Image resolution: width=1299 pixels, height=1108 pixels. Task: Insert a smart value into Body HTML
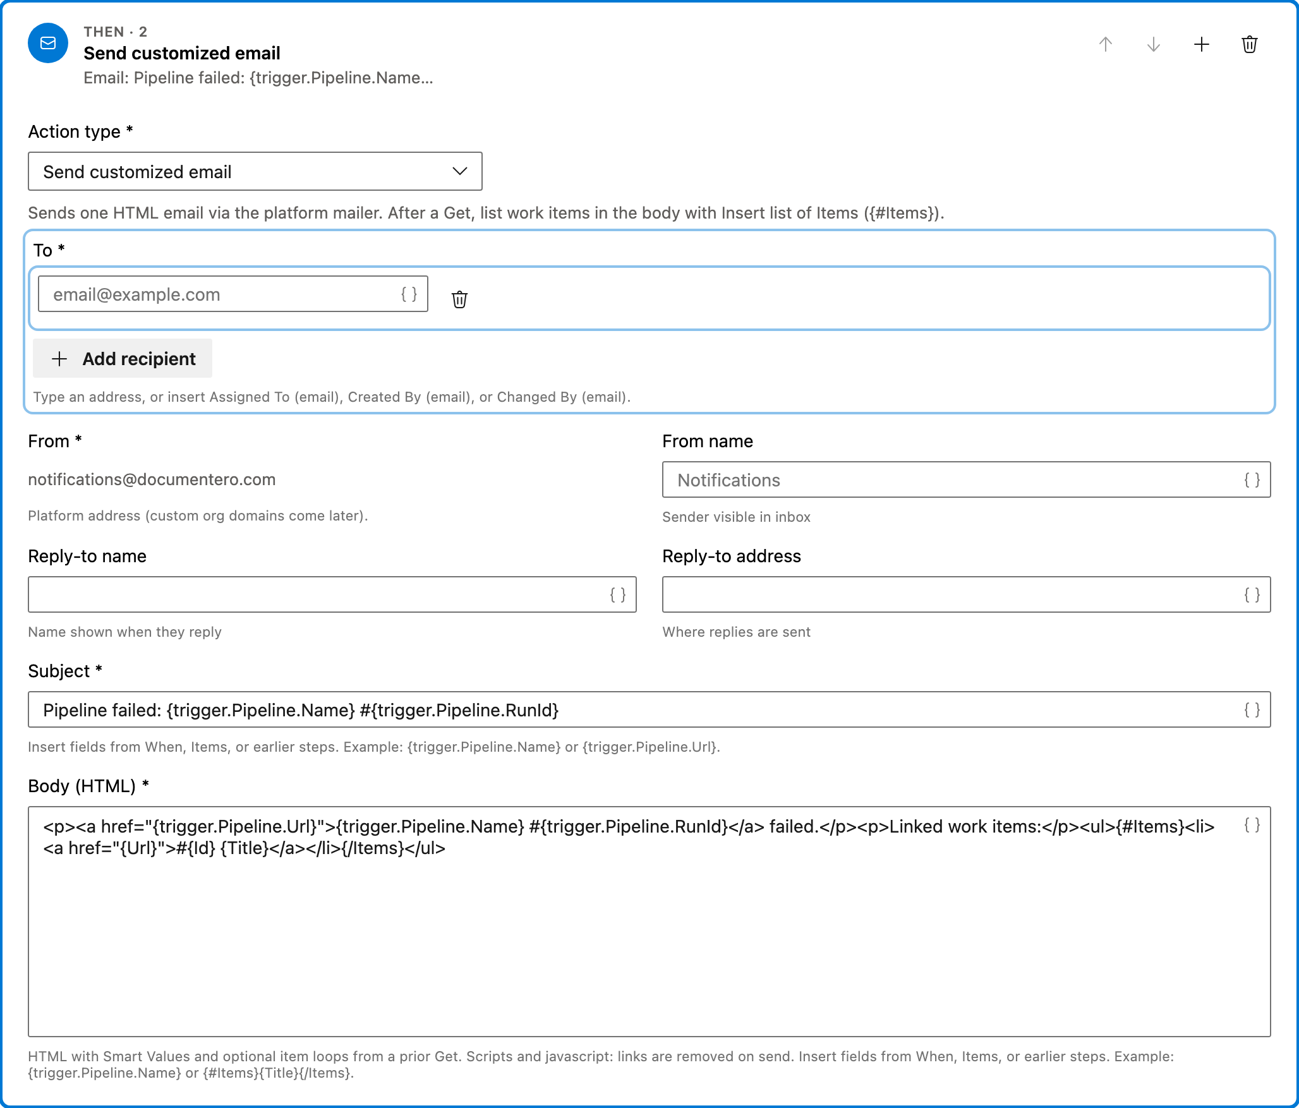coord(1252,824)
